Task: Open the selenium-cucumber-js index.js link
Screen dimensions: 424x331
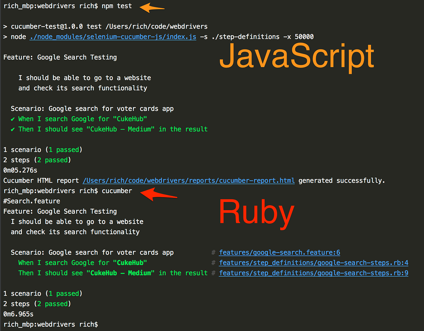Action: point(113,36)
